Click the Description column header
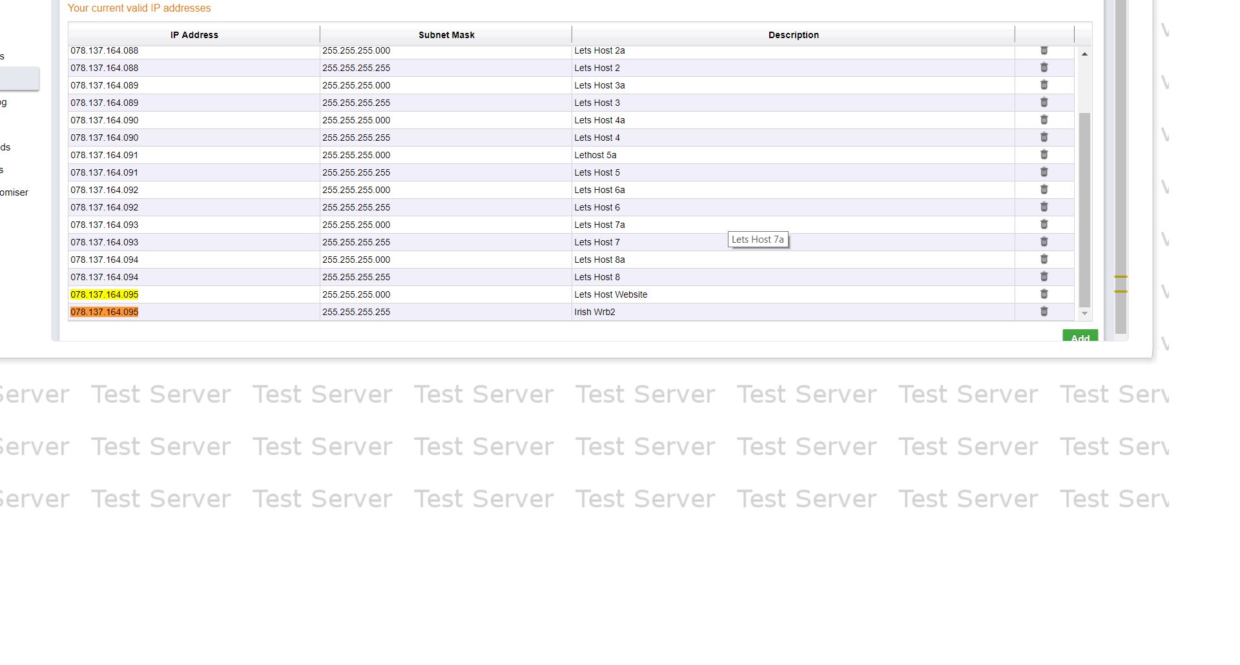 coord(793,35)
